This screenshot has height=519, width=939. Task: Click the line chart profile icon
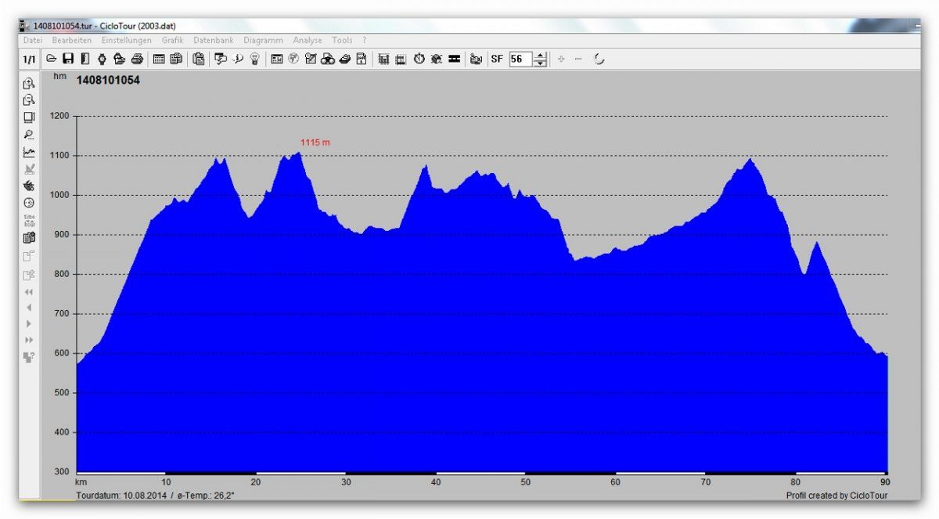click(x=29, y=152)
